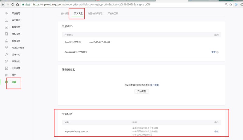Image resolution: width=243 pixels, height=140 pixels.
Task: Reload the page in the browser
Action: pyautogui.click(x=12, y=5)
